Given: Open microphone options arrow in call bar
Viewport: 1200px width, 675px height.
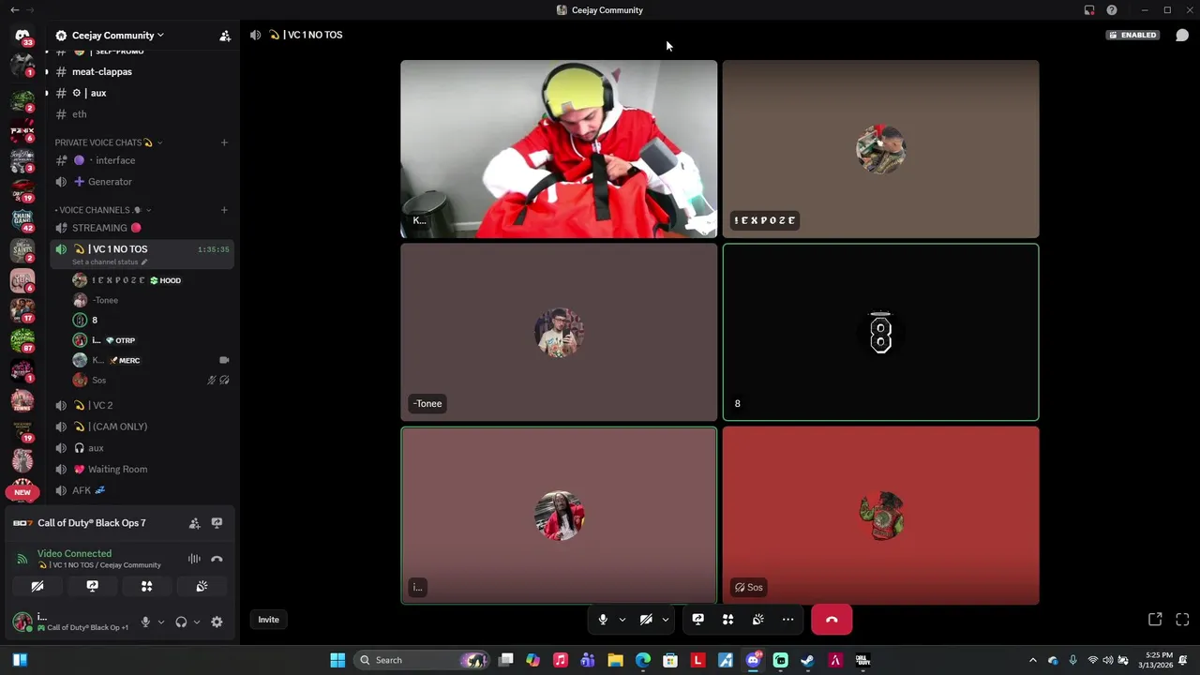Looking at the screenshot, I should click(x=622, y=620).
